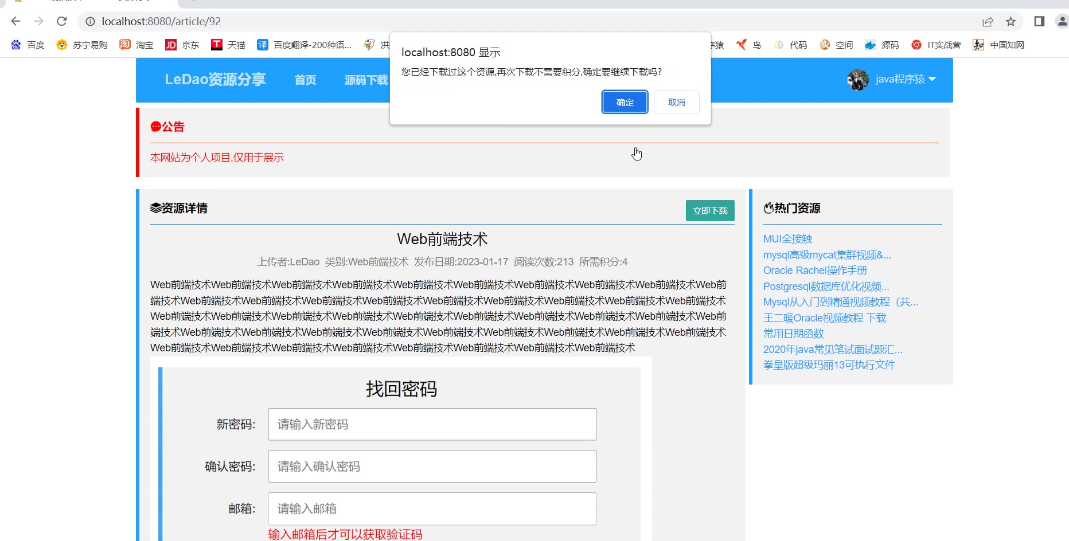Click the article title Web前端技术

coord(442,239)
